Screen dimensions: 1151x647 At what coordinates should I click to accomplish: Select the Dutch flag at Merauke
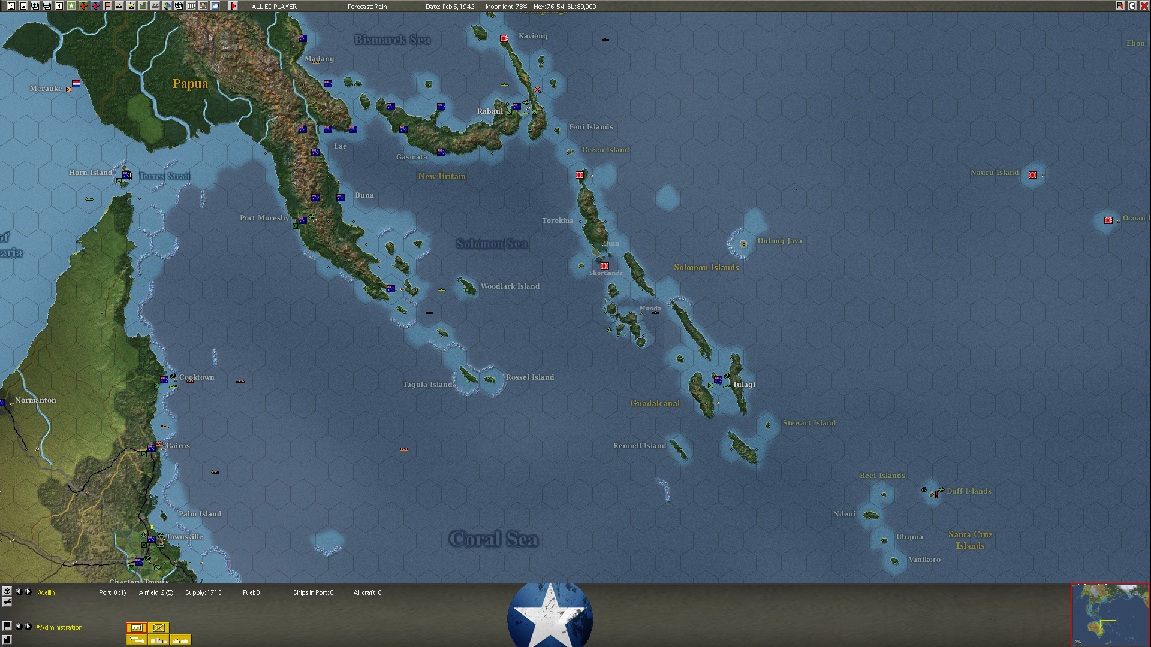coord(76,84)
